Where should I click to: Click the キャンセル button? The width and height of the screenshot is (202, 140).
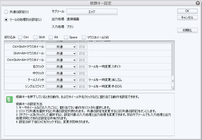[187, 18]
